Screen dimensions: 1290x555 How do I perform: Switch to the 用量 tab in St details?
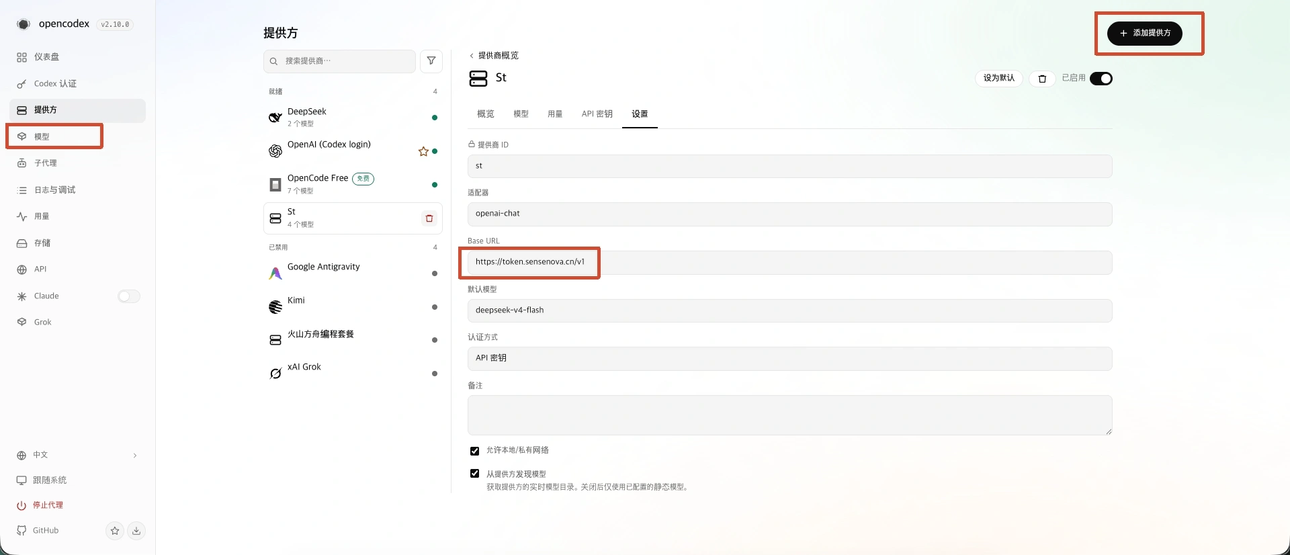tap(555, 114)
